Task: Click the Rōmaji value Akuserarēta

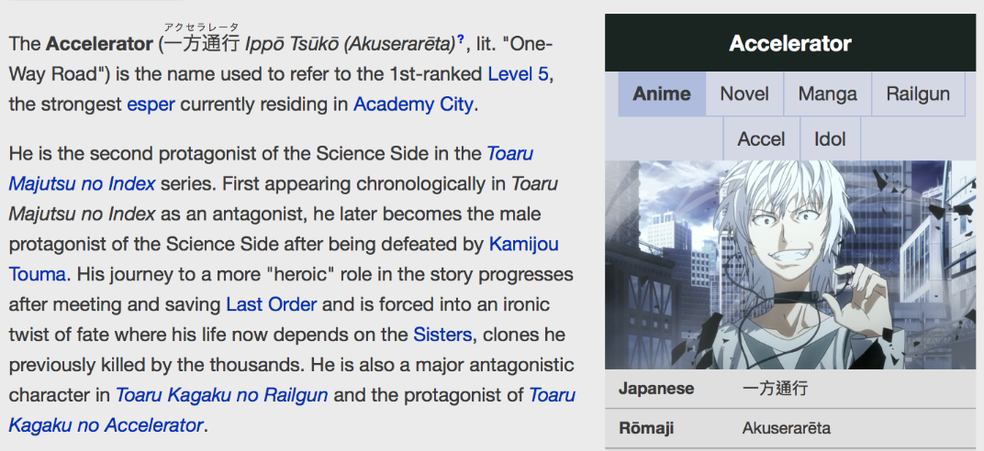Action: tap(786, 428)
